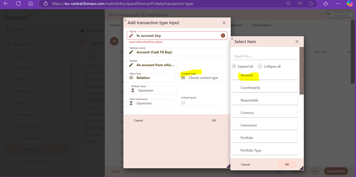356x177 pixels.
Task: Click the sigma icon in Default value
Action: [133, 90]
